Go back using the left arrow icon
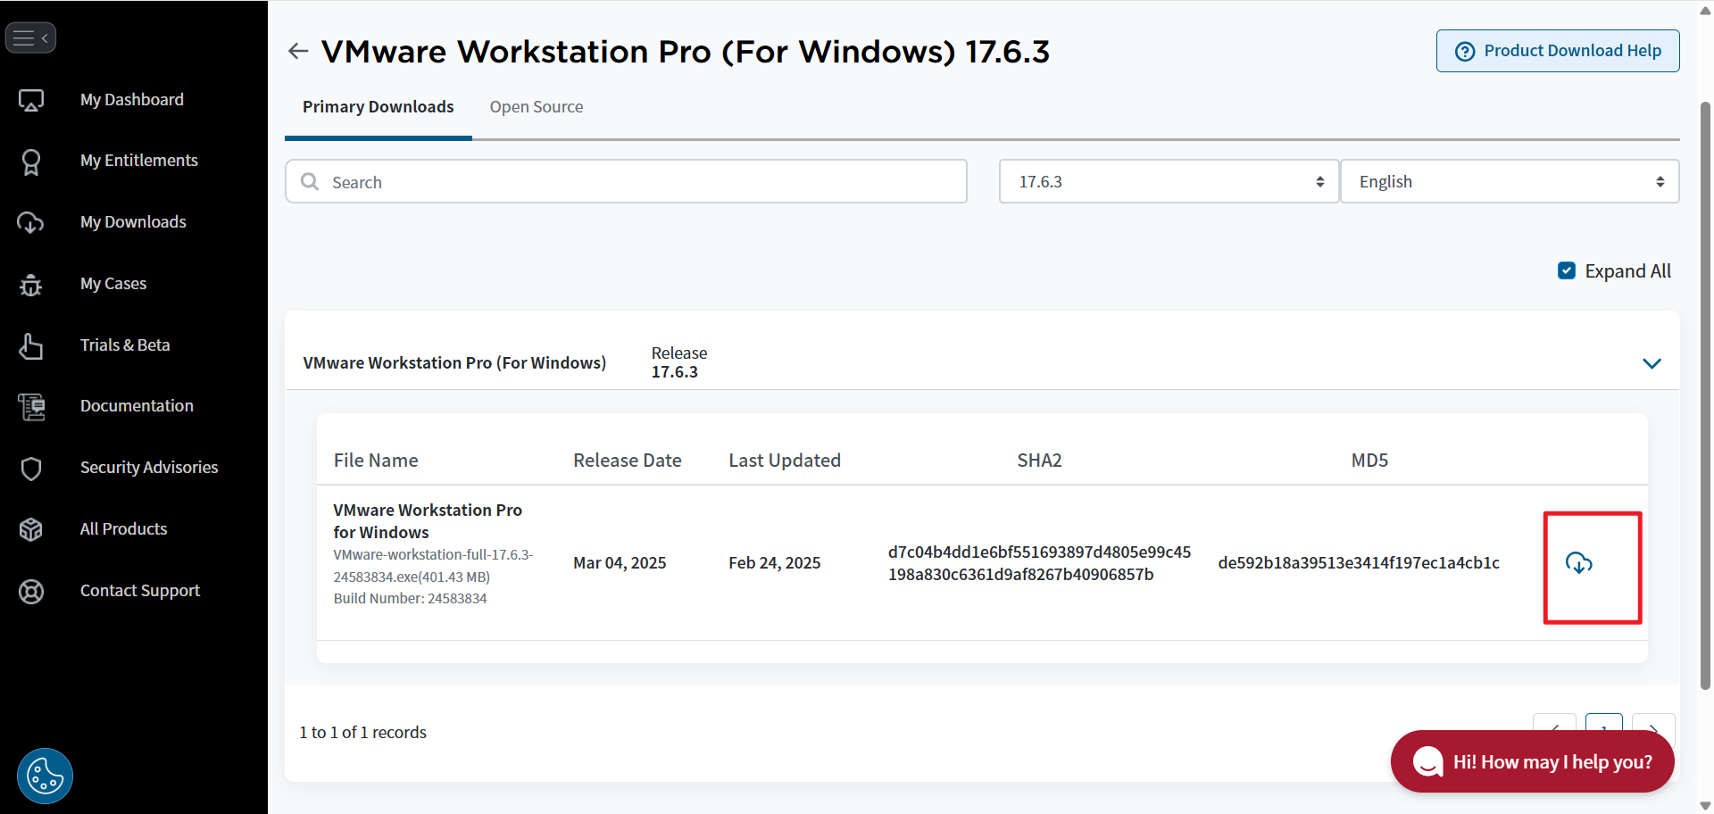The width and height of the screenshot is (1714, 814). coord(298,51)
